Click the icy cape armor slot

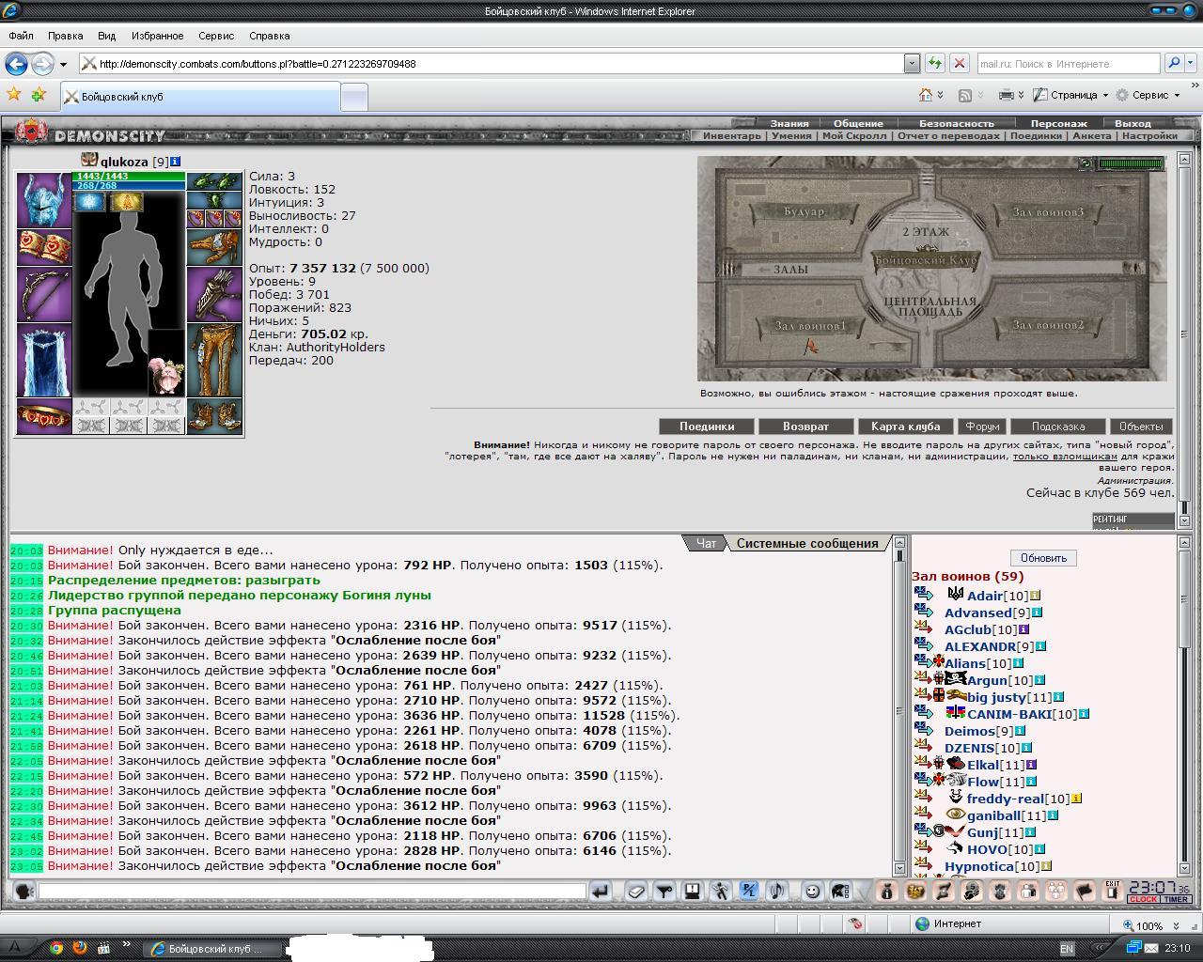(x=44, y=361)
